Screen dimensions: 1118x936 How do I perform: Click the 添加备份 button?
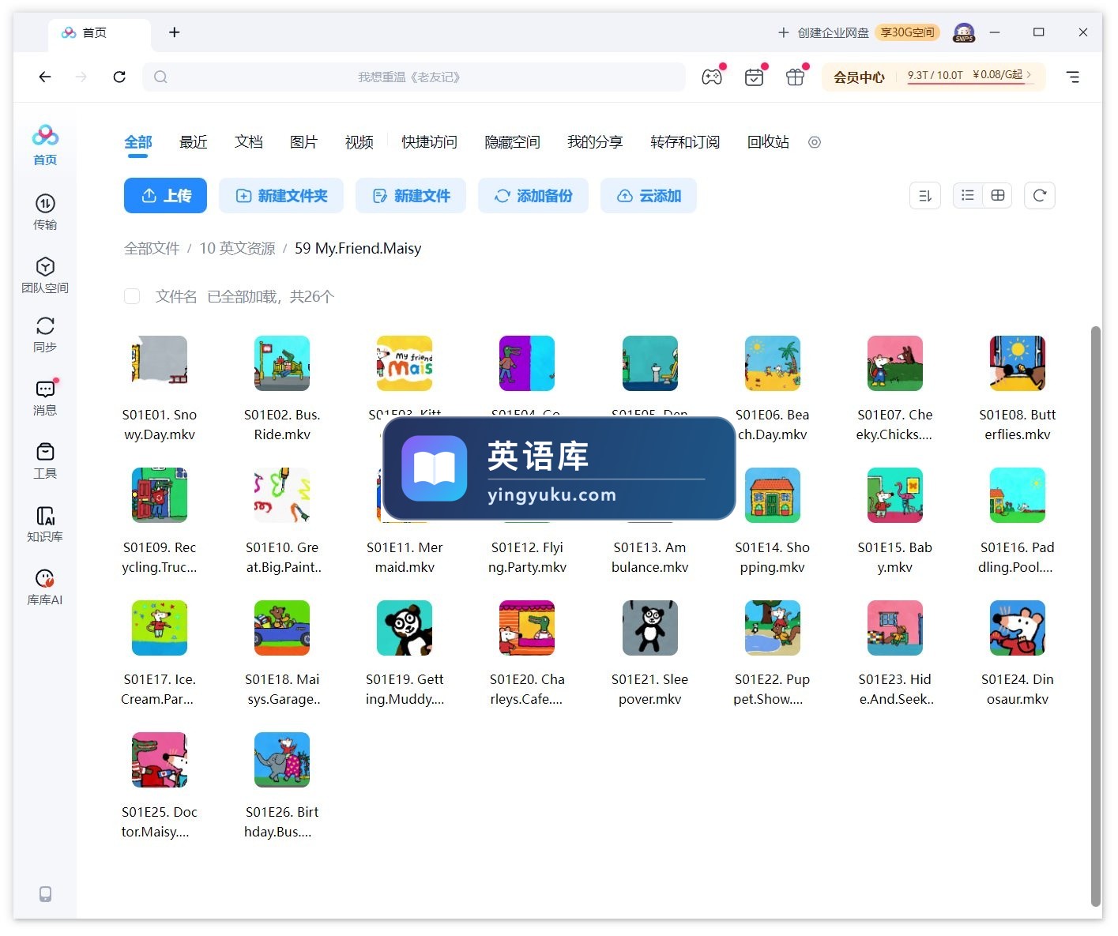click(x=533, y=196)
